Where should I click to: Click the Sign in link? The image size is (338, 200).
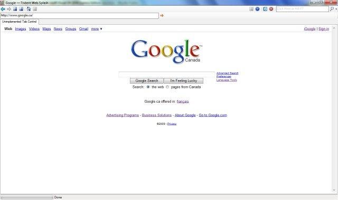pyautogui.click(x=324, y=29)
